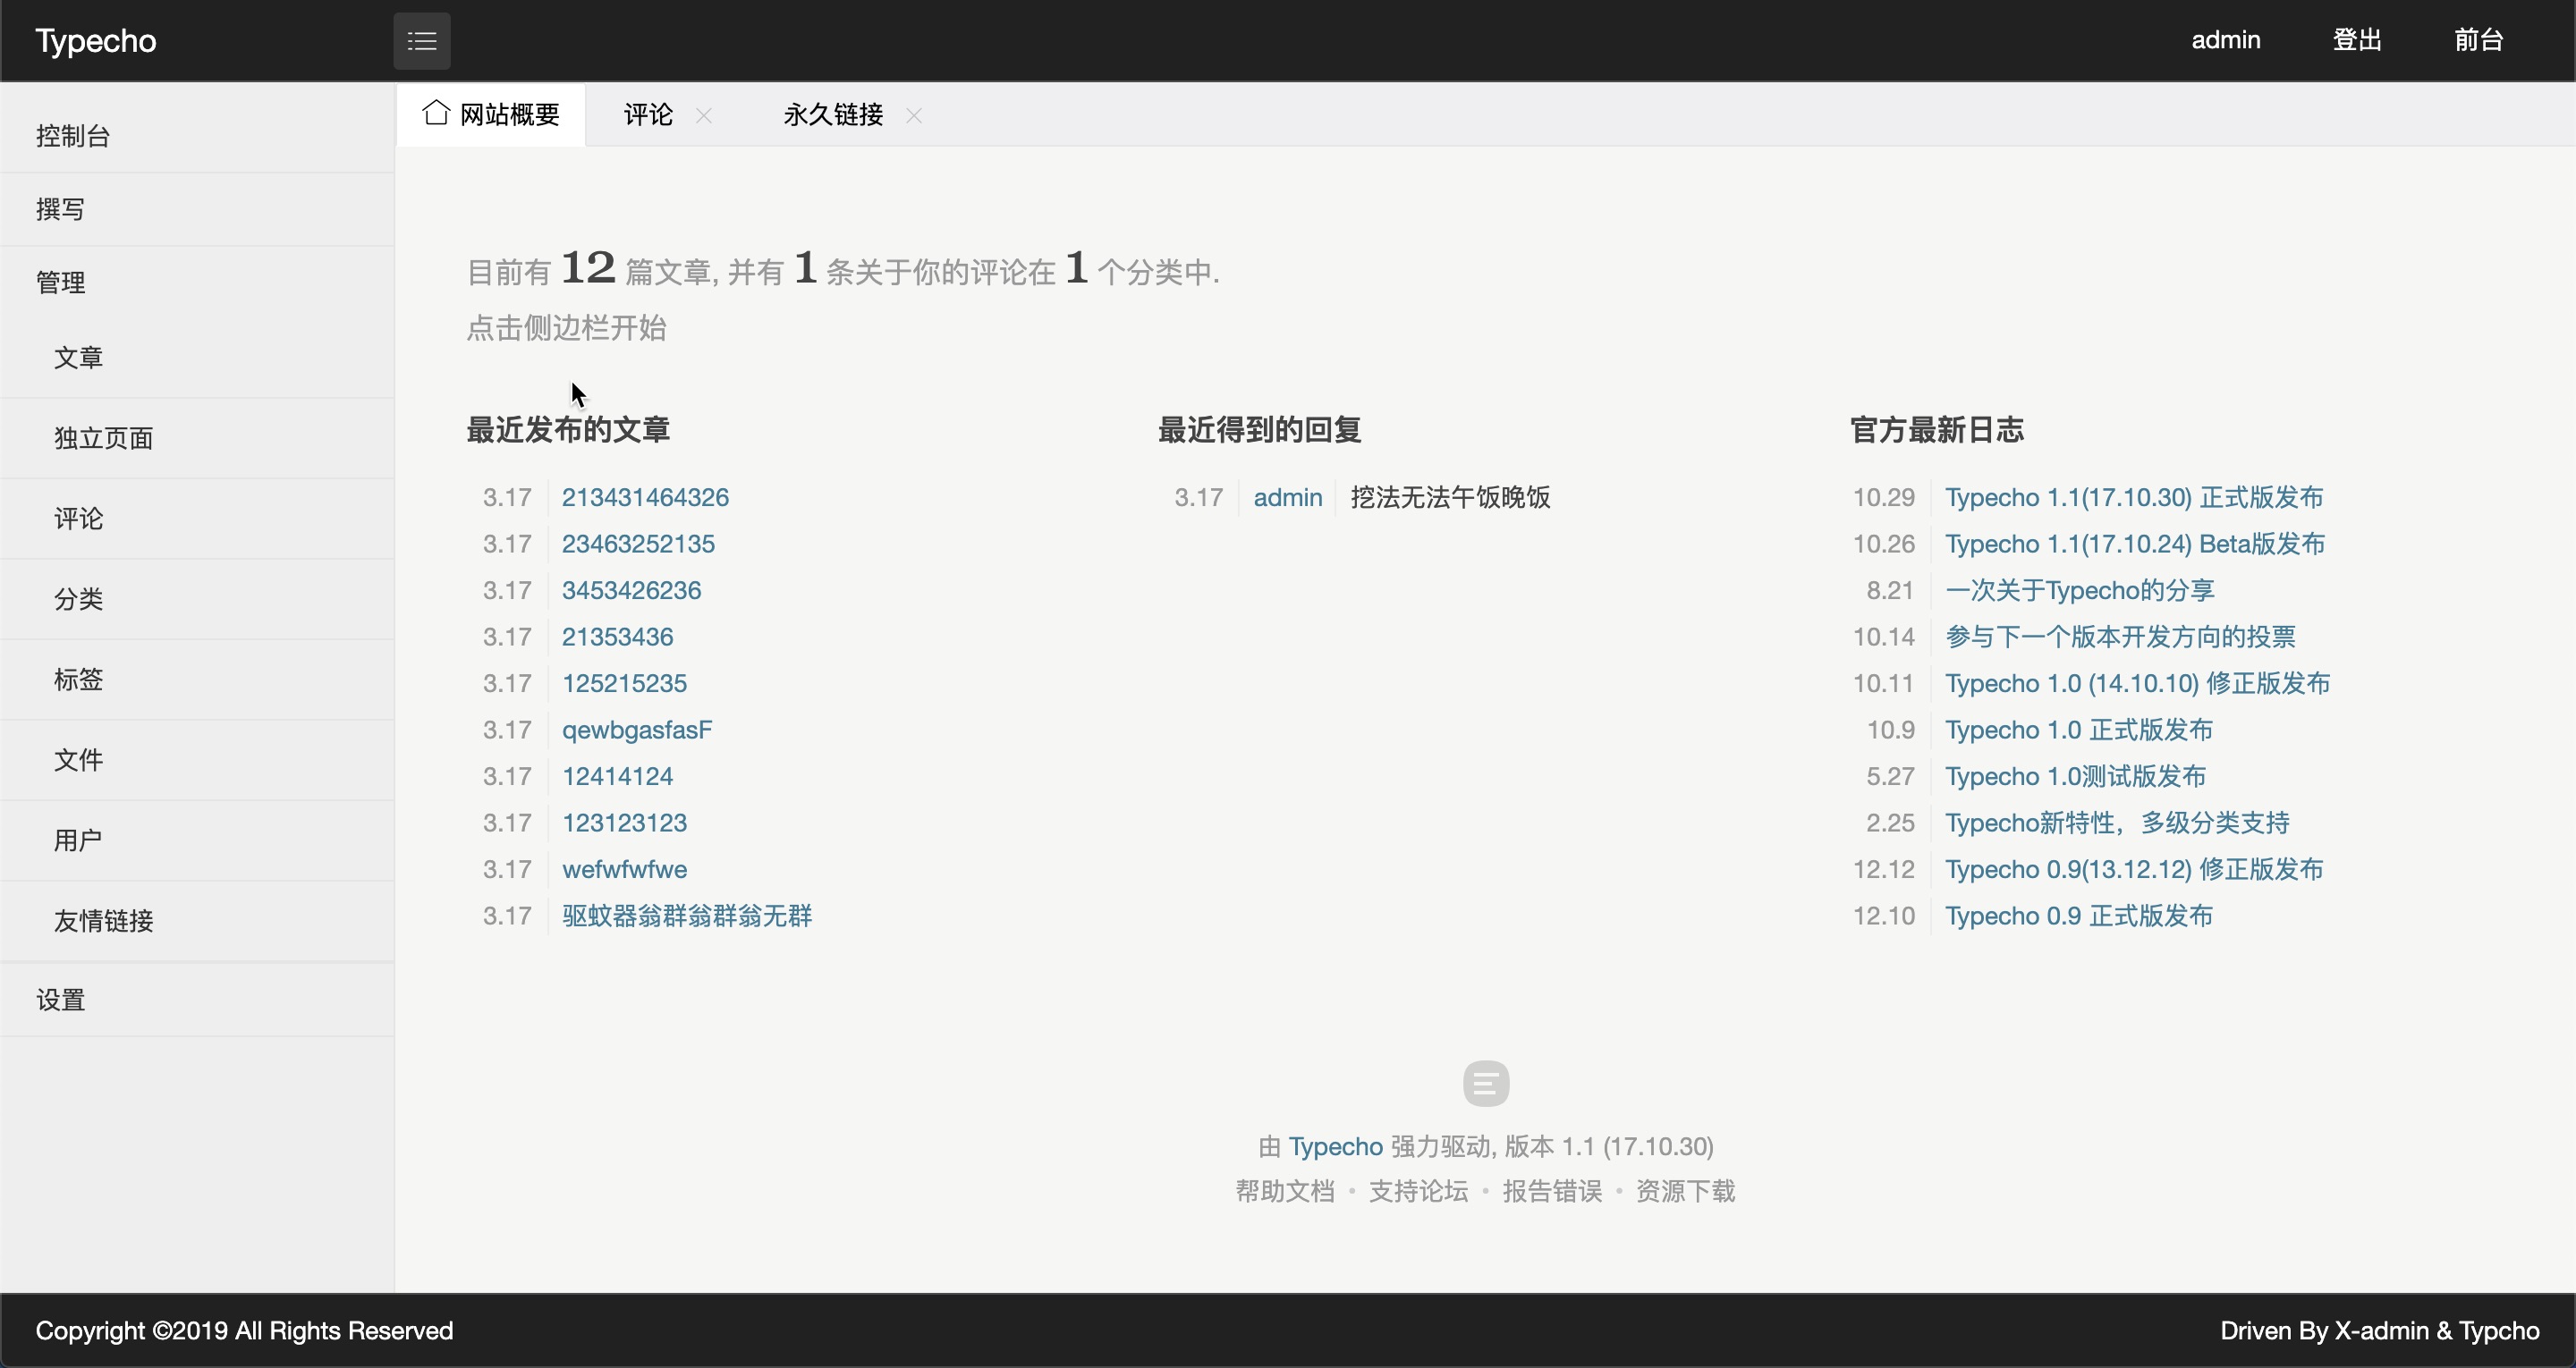
Task: Expand the 控制台 sidebar section
Action: 73,136
